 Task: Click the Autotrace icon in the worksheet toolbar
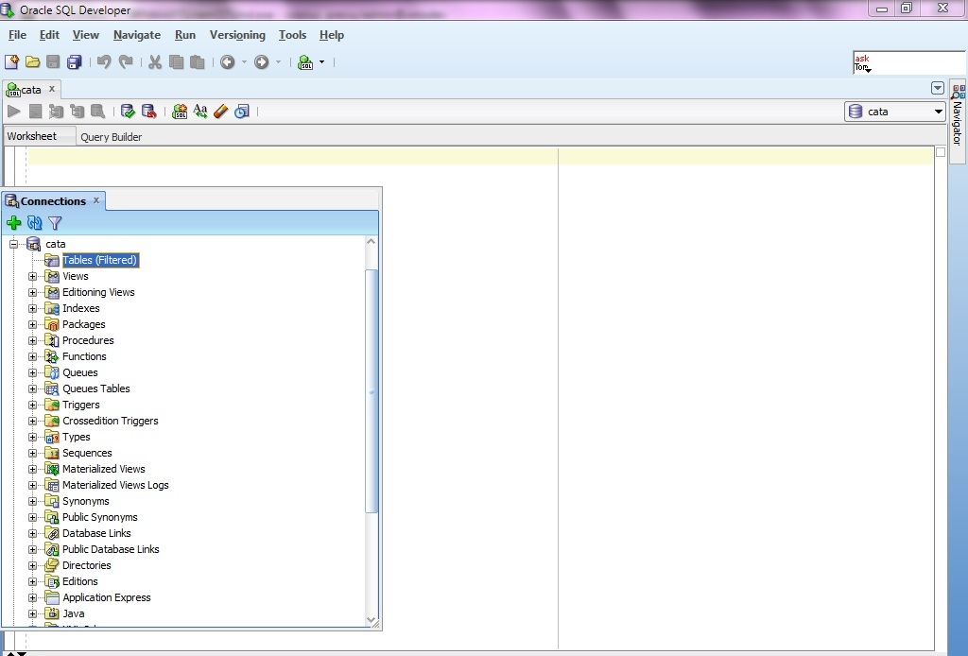(x=78, y=112)
